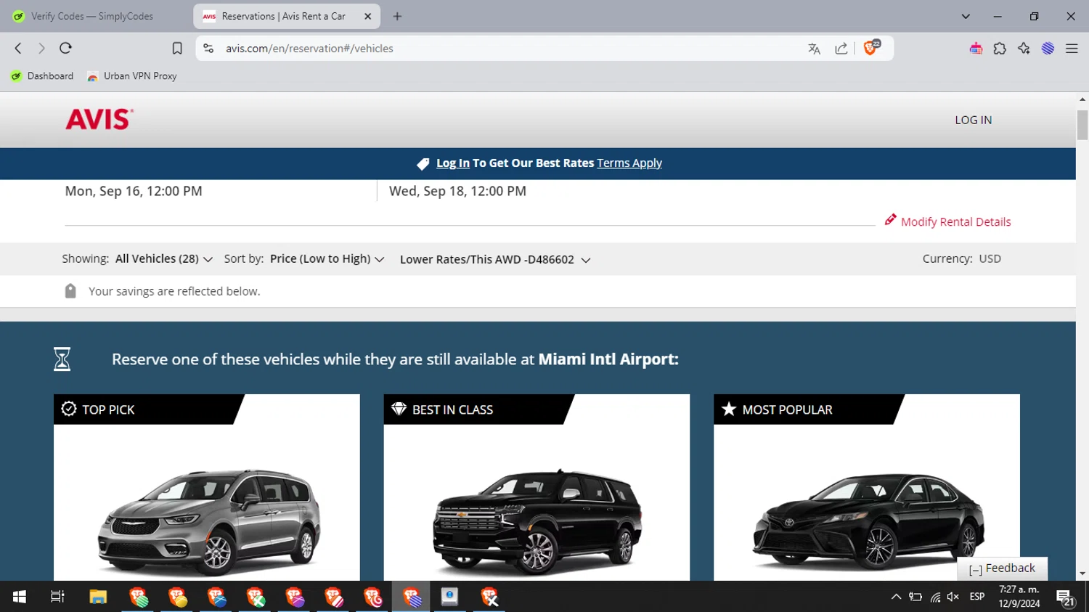Open the Feedback button
Image resolution: width=1089 pixels, height=612 pixels.
click(1003, 568)
